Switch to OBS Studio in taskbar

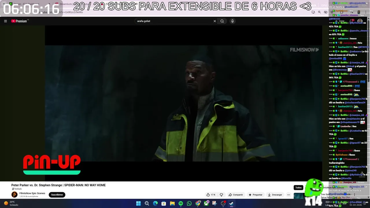tap(223, 203)
